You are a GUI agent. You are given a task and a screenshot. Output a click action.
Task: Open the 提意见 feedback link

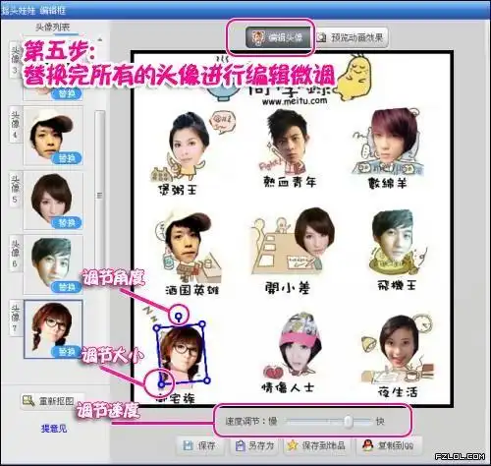54,429
